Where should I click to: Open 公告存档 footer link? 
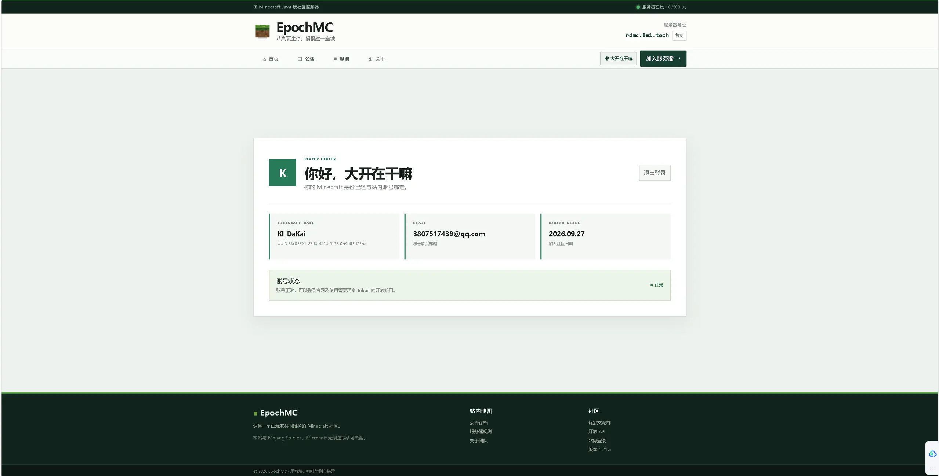(x=478, y=423)
